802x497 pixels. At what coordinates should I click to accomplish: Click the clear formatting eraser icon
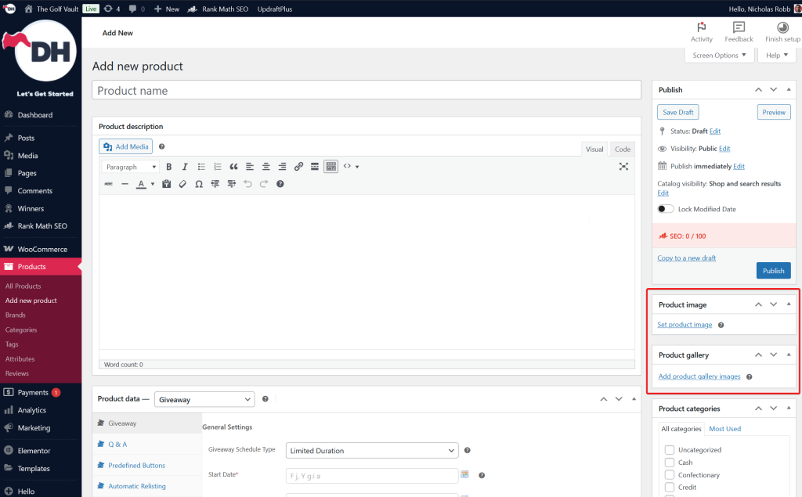point(182,184)
